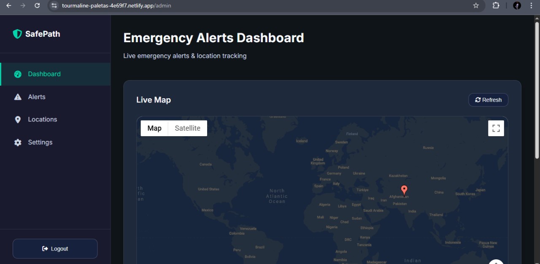Screen dimensions: 540x264
Task: Click the Saudi Arabia label on map
Action: [373, 210]
